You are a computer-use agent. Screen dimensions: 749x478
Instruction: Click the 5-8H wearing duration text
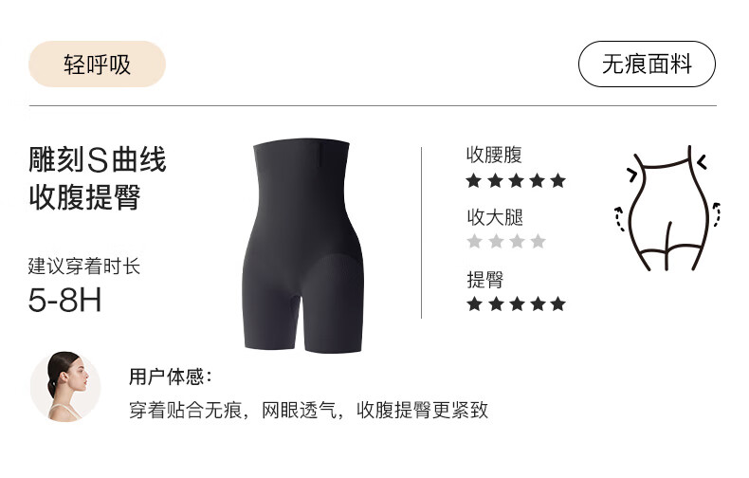click(65, 301)
